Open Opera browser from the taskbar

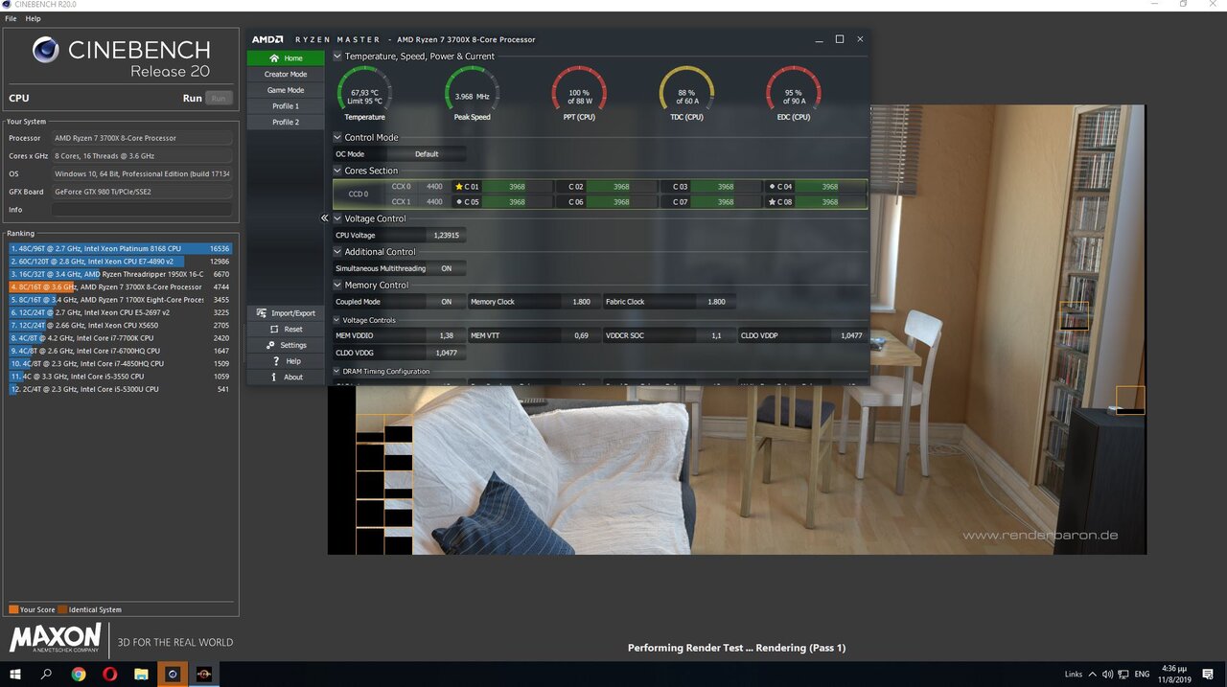pyautogui.click(x=109, y=674)
